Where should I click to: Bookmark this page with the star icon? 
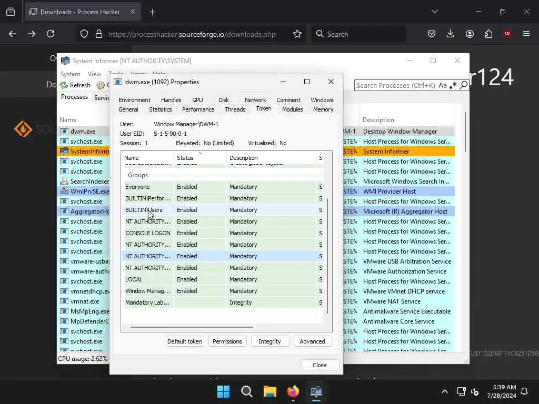(x=297, y=34)
